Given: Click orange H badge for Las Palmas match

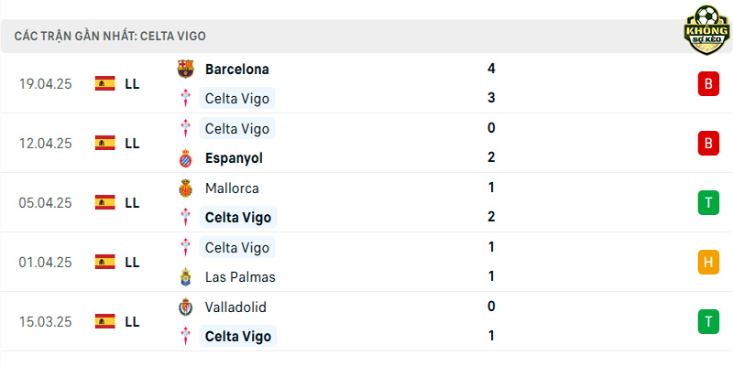Looking at the screenshot, I should click(x=708, y=262).
